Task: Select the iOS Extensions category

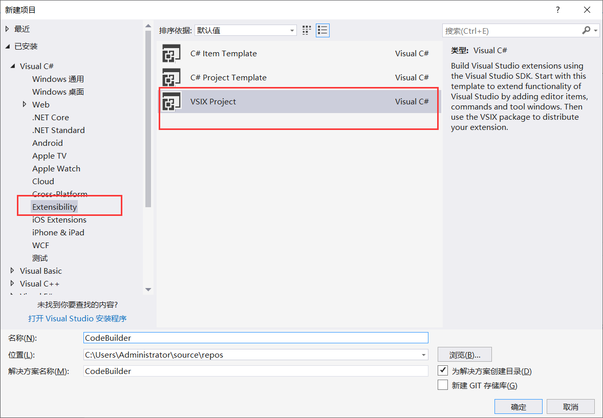Action: [x=59, y=219]
